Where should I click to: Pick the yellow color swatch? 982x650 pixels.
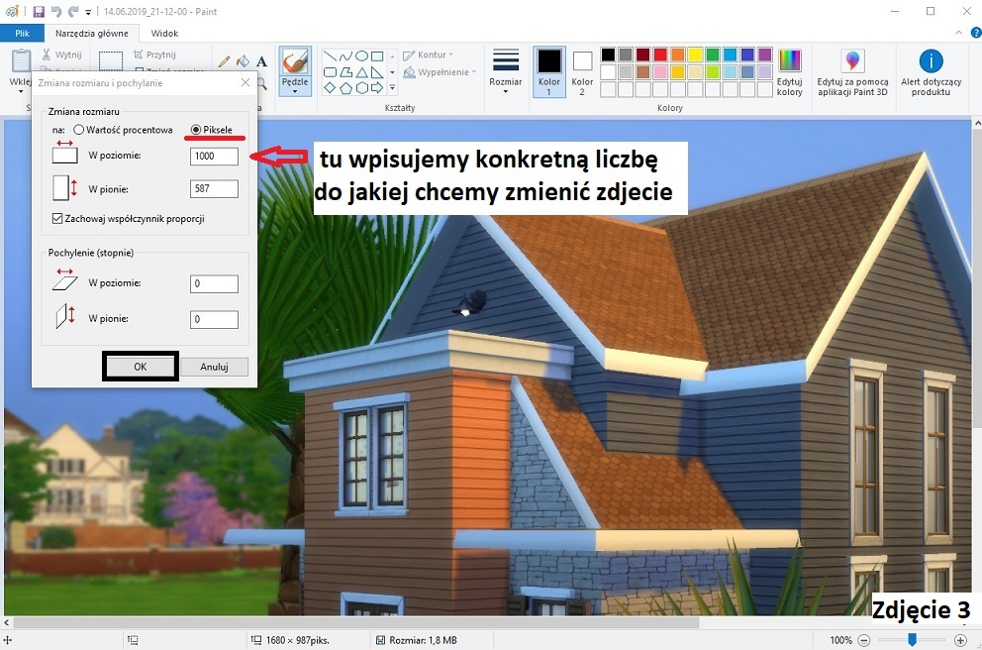(x=695, y=54)
